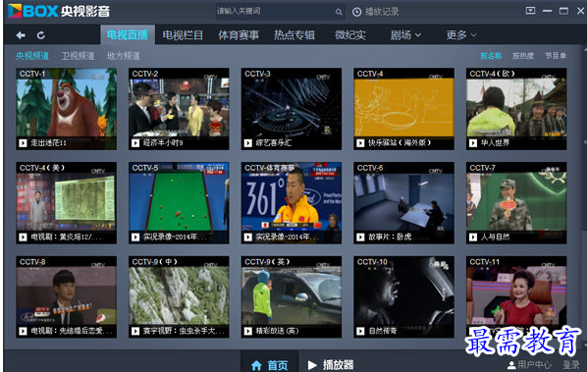Click play icon beside 人与自然
Viewport: 587px width, 372px height.
(473, 237)
